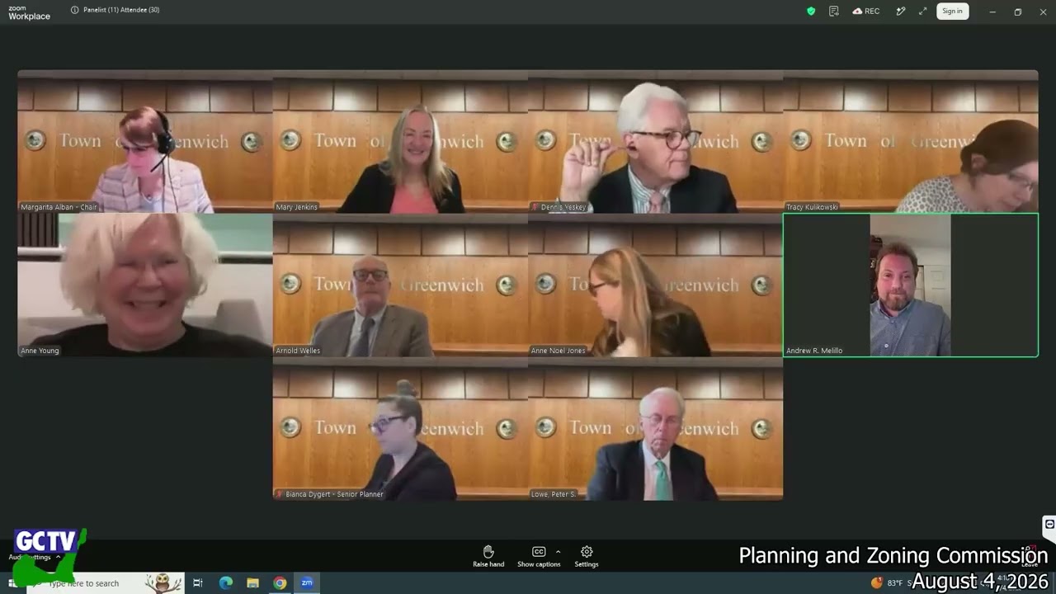Open Task View from the taskbar
This screenshot has height=594, width=1056.
coord(198,583)
